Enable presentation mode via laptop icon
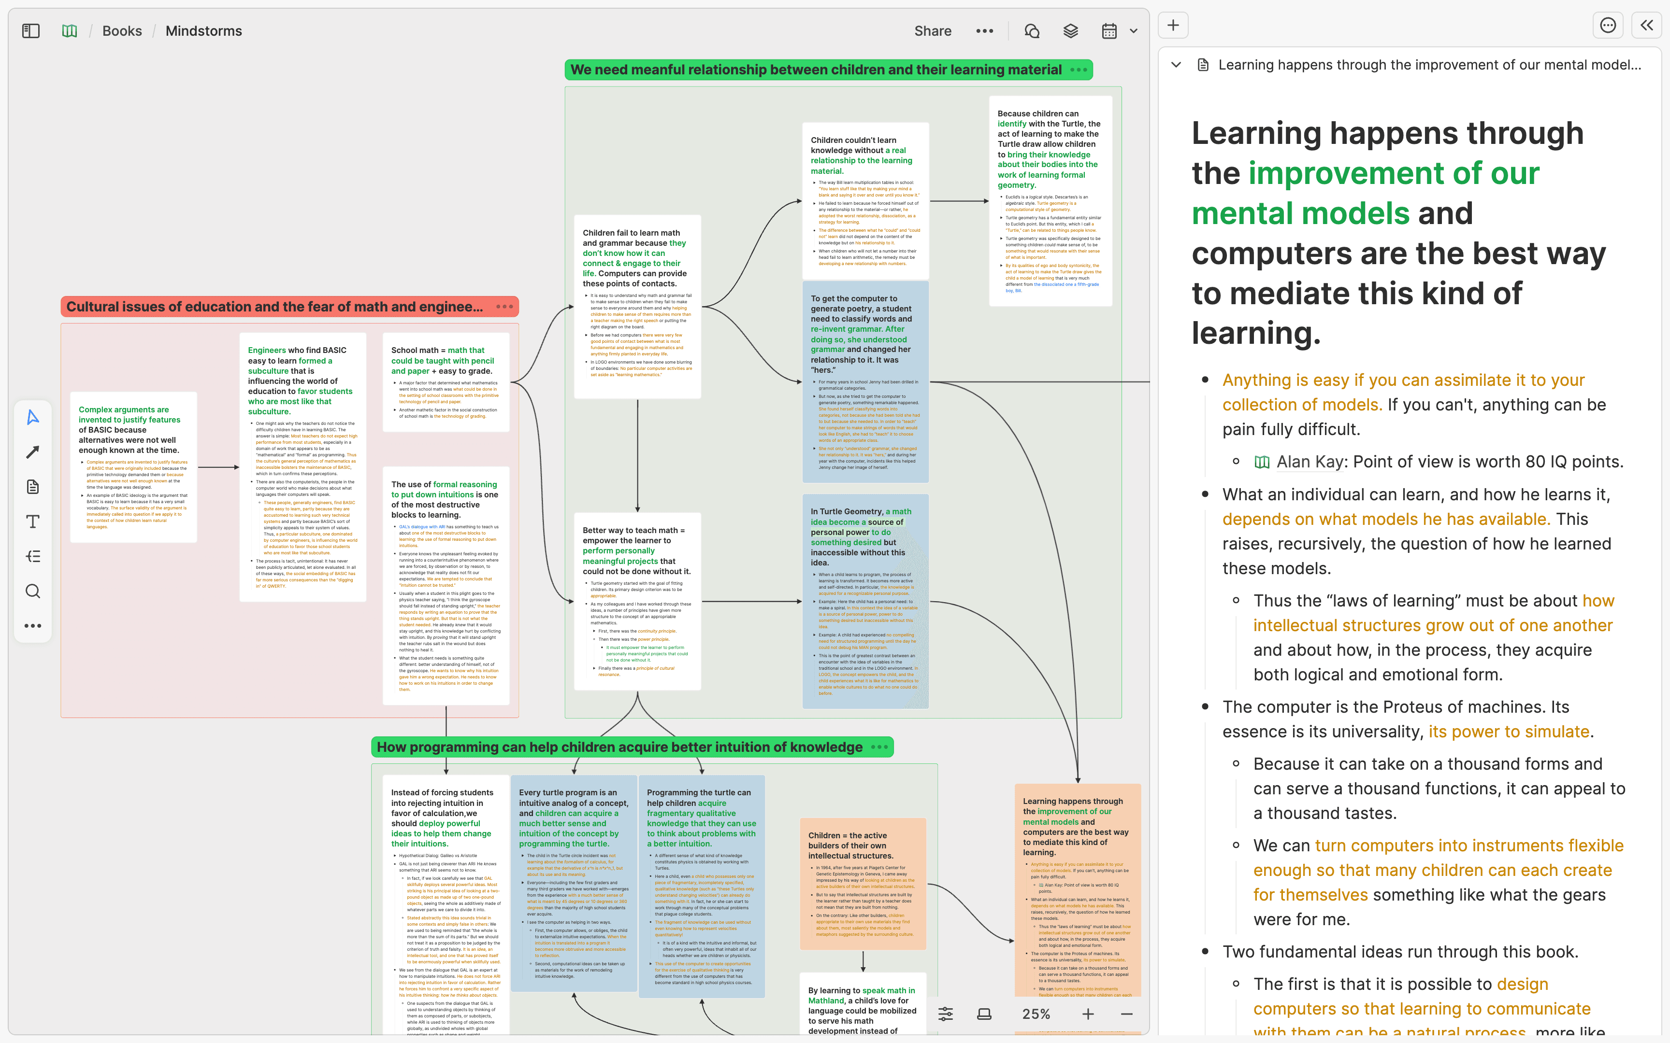This screenshot has height=1043, width=1670. click(x=985, y=1014)
